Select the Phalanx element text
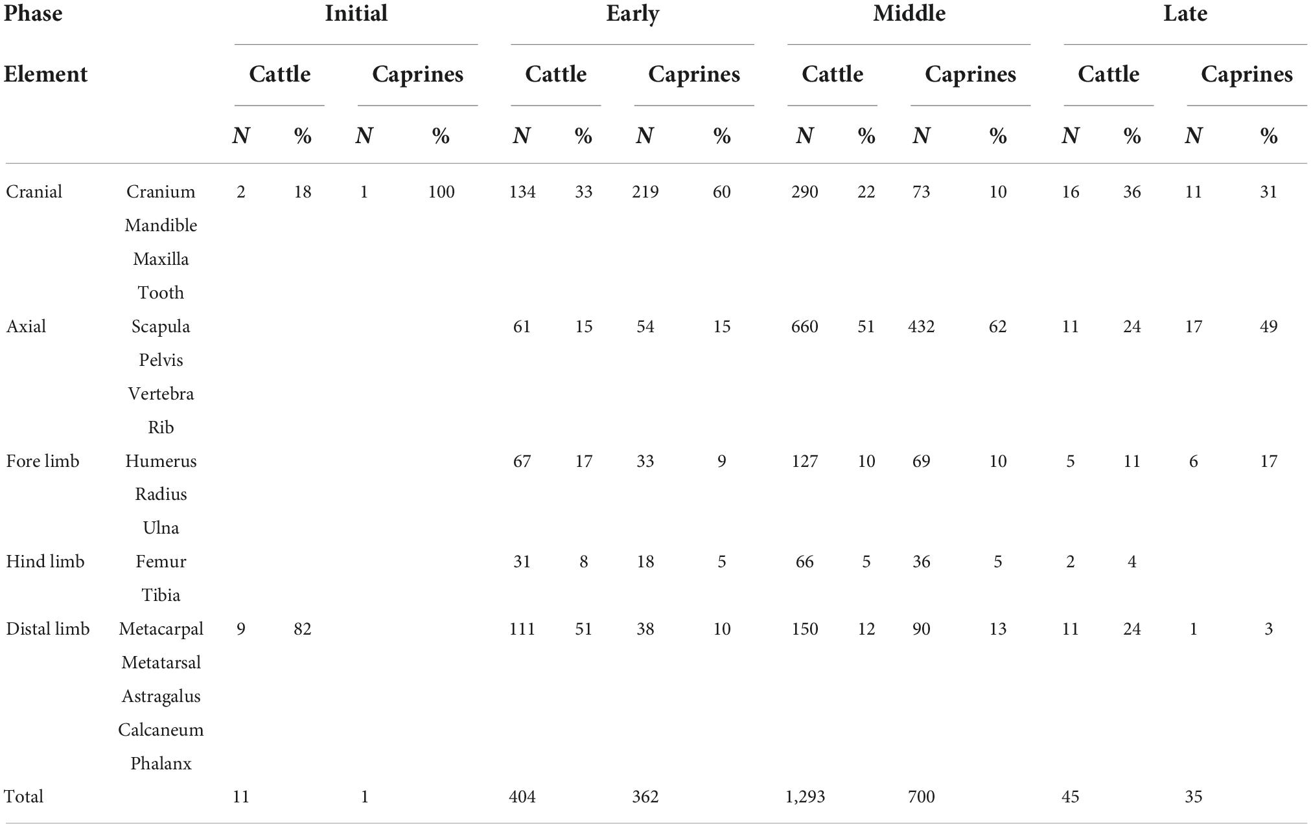This screenshot has height=827, width=1311. 161,764
